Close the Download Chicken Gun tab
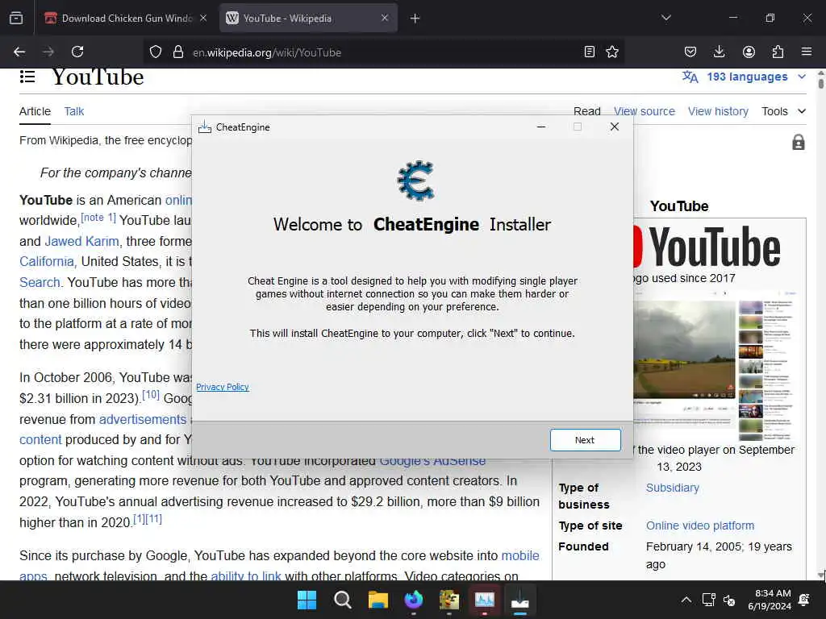 [x=202, y=18]
